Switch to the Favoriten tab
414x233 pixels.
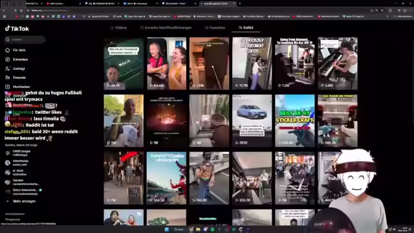pos(215,27)
